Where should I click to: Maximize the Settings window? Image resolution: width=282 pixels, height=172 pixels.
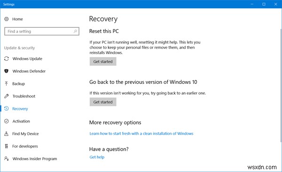point(264,4)
